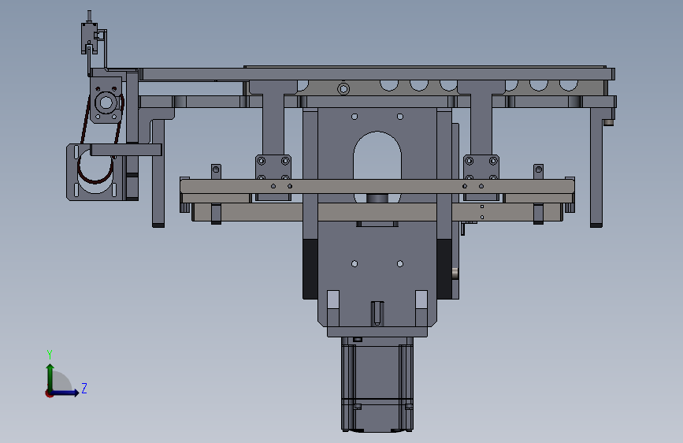Screen dimensions: 683x443
Task: Select the lower-left motor mount bracket with slots
Action: click(x=96, y=172)
